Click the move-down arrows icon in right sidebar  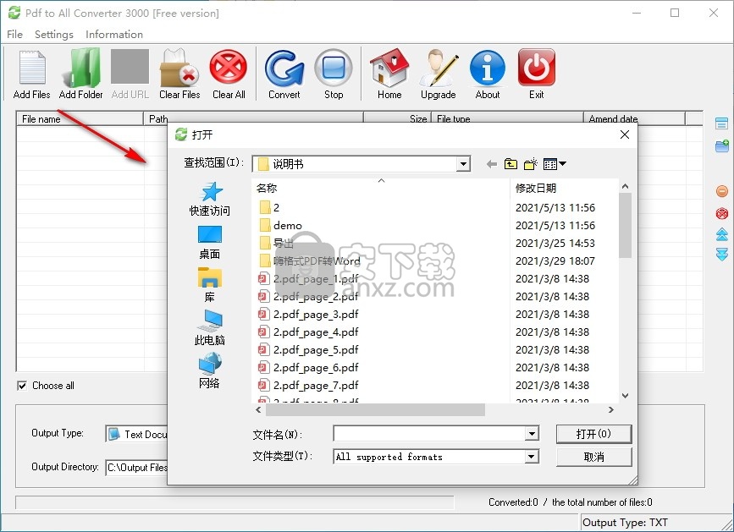click(722, 255)
